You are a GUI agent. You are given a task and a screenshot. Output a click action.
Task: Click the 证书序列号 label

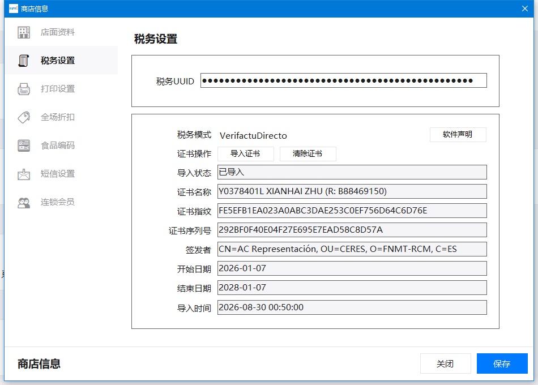tap(190, 231)
